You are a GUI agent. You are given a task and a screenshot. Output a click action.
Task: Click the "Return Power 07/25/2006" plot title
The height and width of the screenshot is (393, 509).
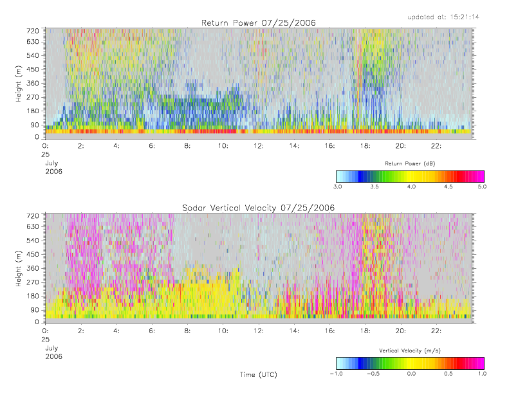click(259, 23)
